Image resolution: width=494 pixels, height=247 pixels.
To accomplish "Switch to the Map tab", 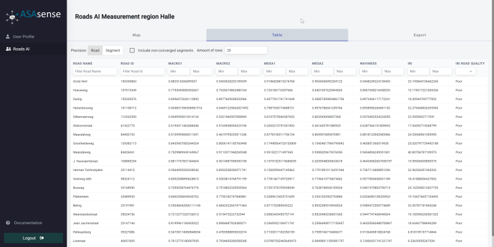I will pyautogui.click(x=136, y=35).
